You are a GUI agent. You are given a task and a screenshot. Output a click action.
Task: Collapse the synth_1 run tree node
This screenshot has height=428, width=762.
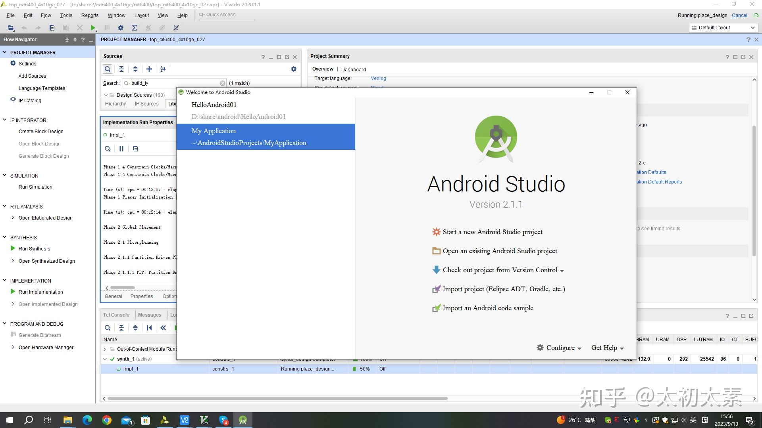pos(105,359)
